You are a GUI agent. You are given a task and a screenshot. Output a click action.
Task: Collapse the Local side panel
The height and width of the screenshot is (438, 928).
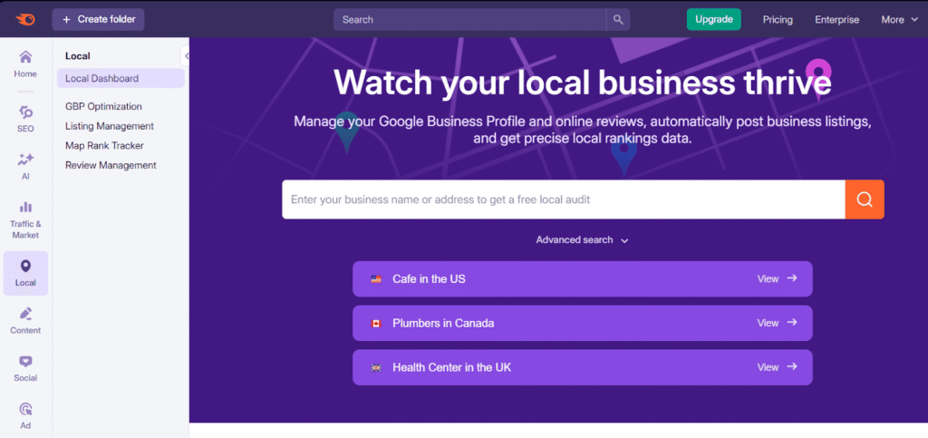pos(187,55)
